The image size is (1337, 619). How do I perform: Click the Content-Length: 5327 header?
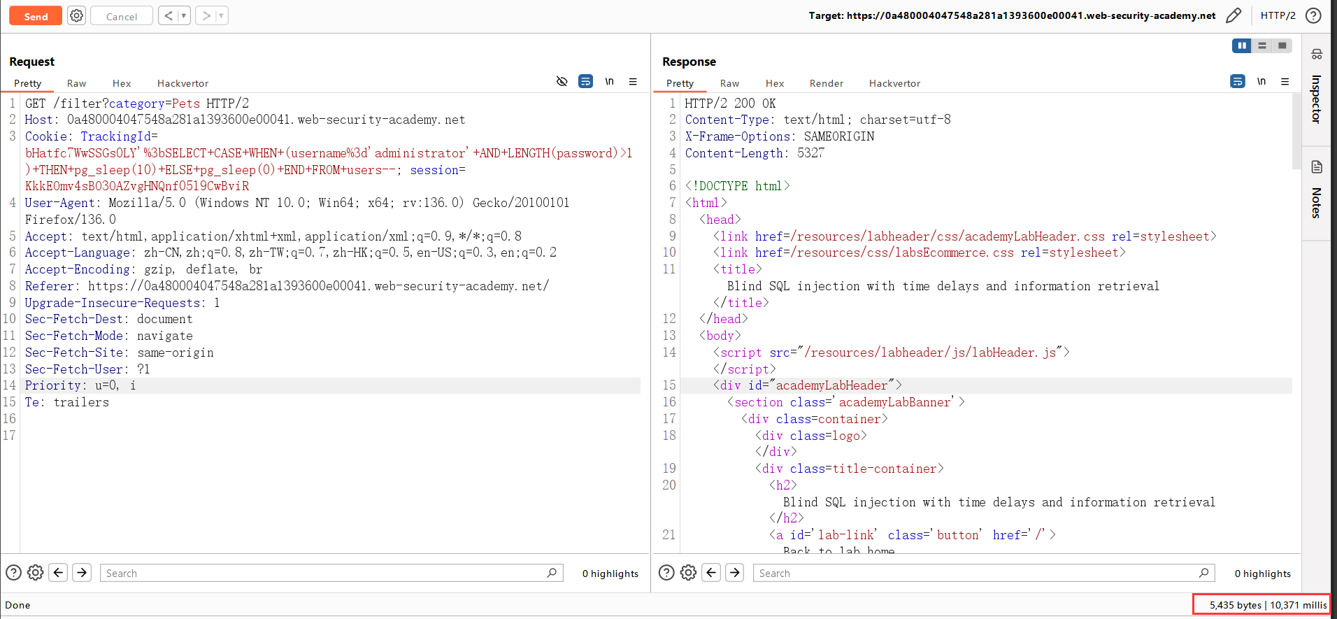tap(755, 153)
